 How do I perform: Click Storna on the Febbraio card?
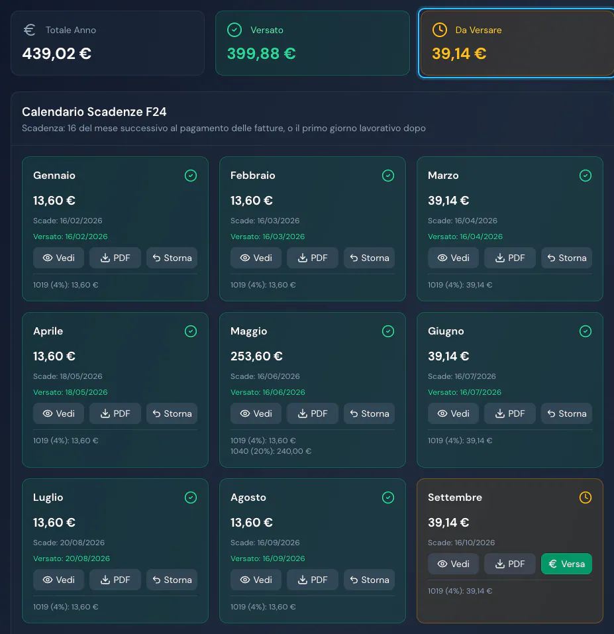coord(369,258)
